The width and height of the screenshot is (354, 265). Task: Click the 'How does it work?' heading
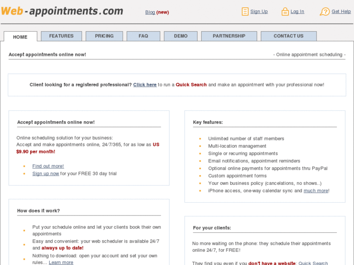click(38, 211)
